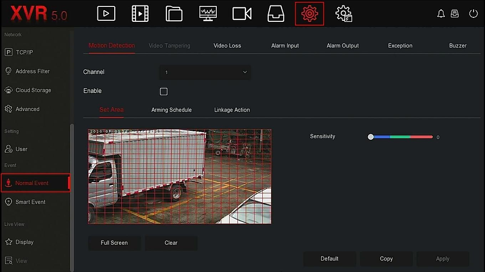Click the Normal Event sidebar icon
This screenshot has height=272, width=485.
(8, 183)
